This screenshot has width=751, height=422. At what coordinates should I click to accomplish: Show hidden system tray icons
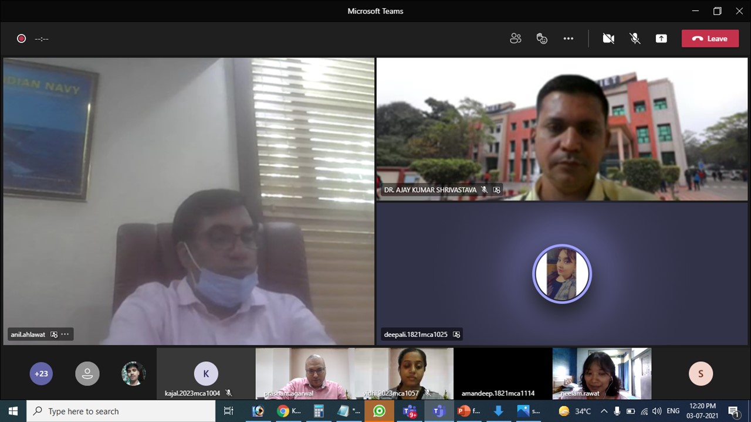pos(604,411)
